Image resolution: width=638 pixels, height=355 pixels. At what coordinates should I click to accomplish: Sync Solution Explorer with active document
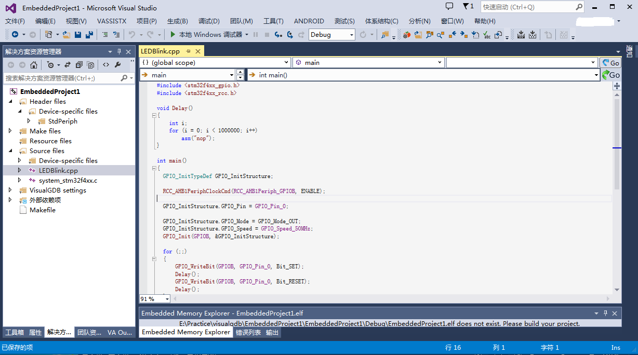click(68, 64)
